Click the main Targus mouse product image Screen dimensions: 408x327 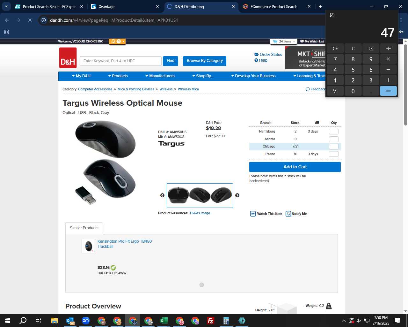105,162
